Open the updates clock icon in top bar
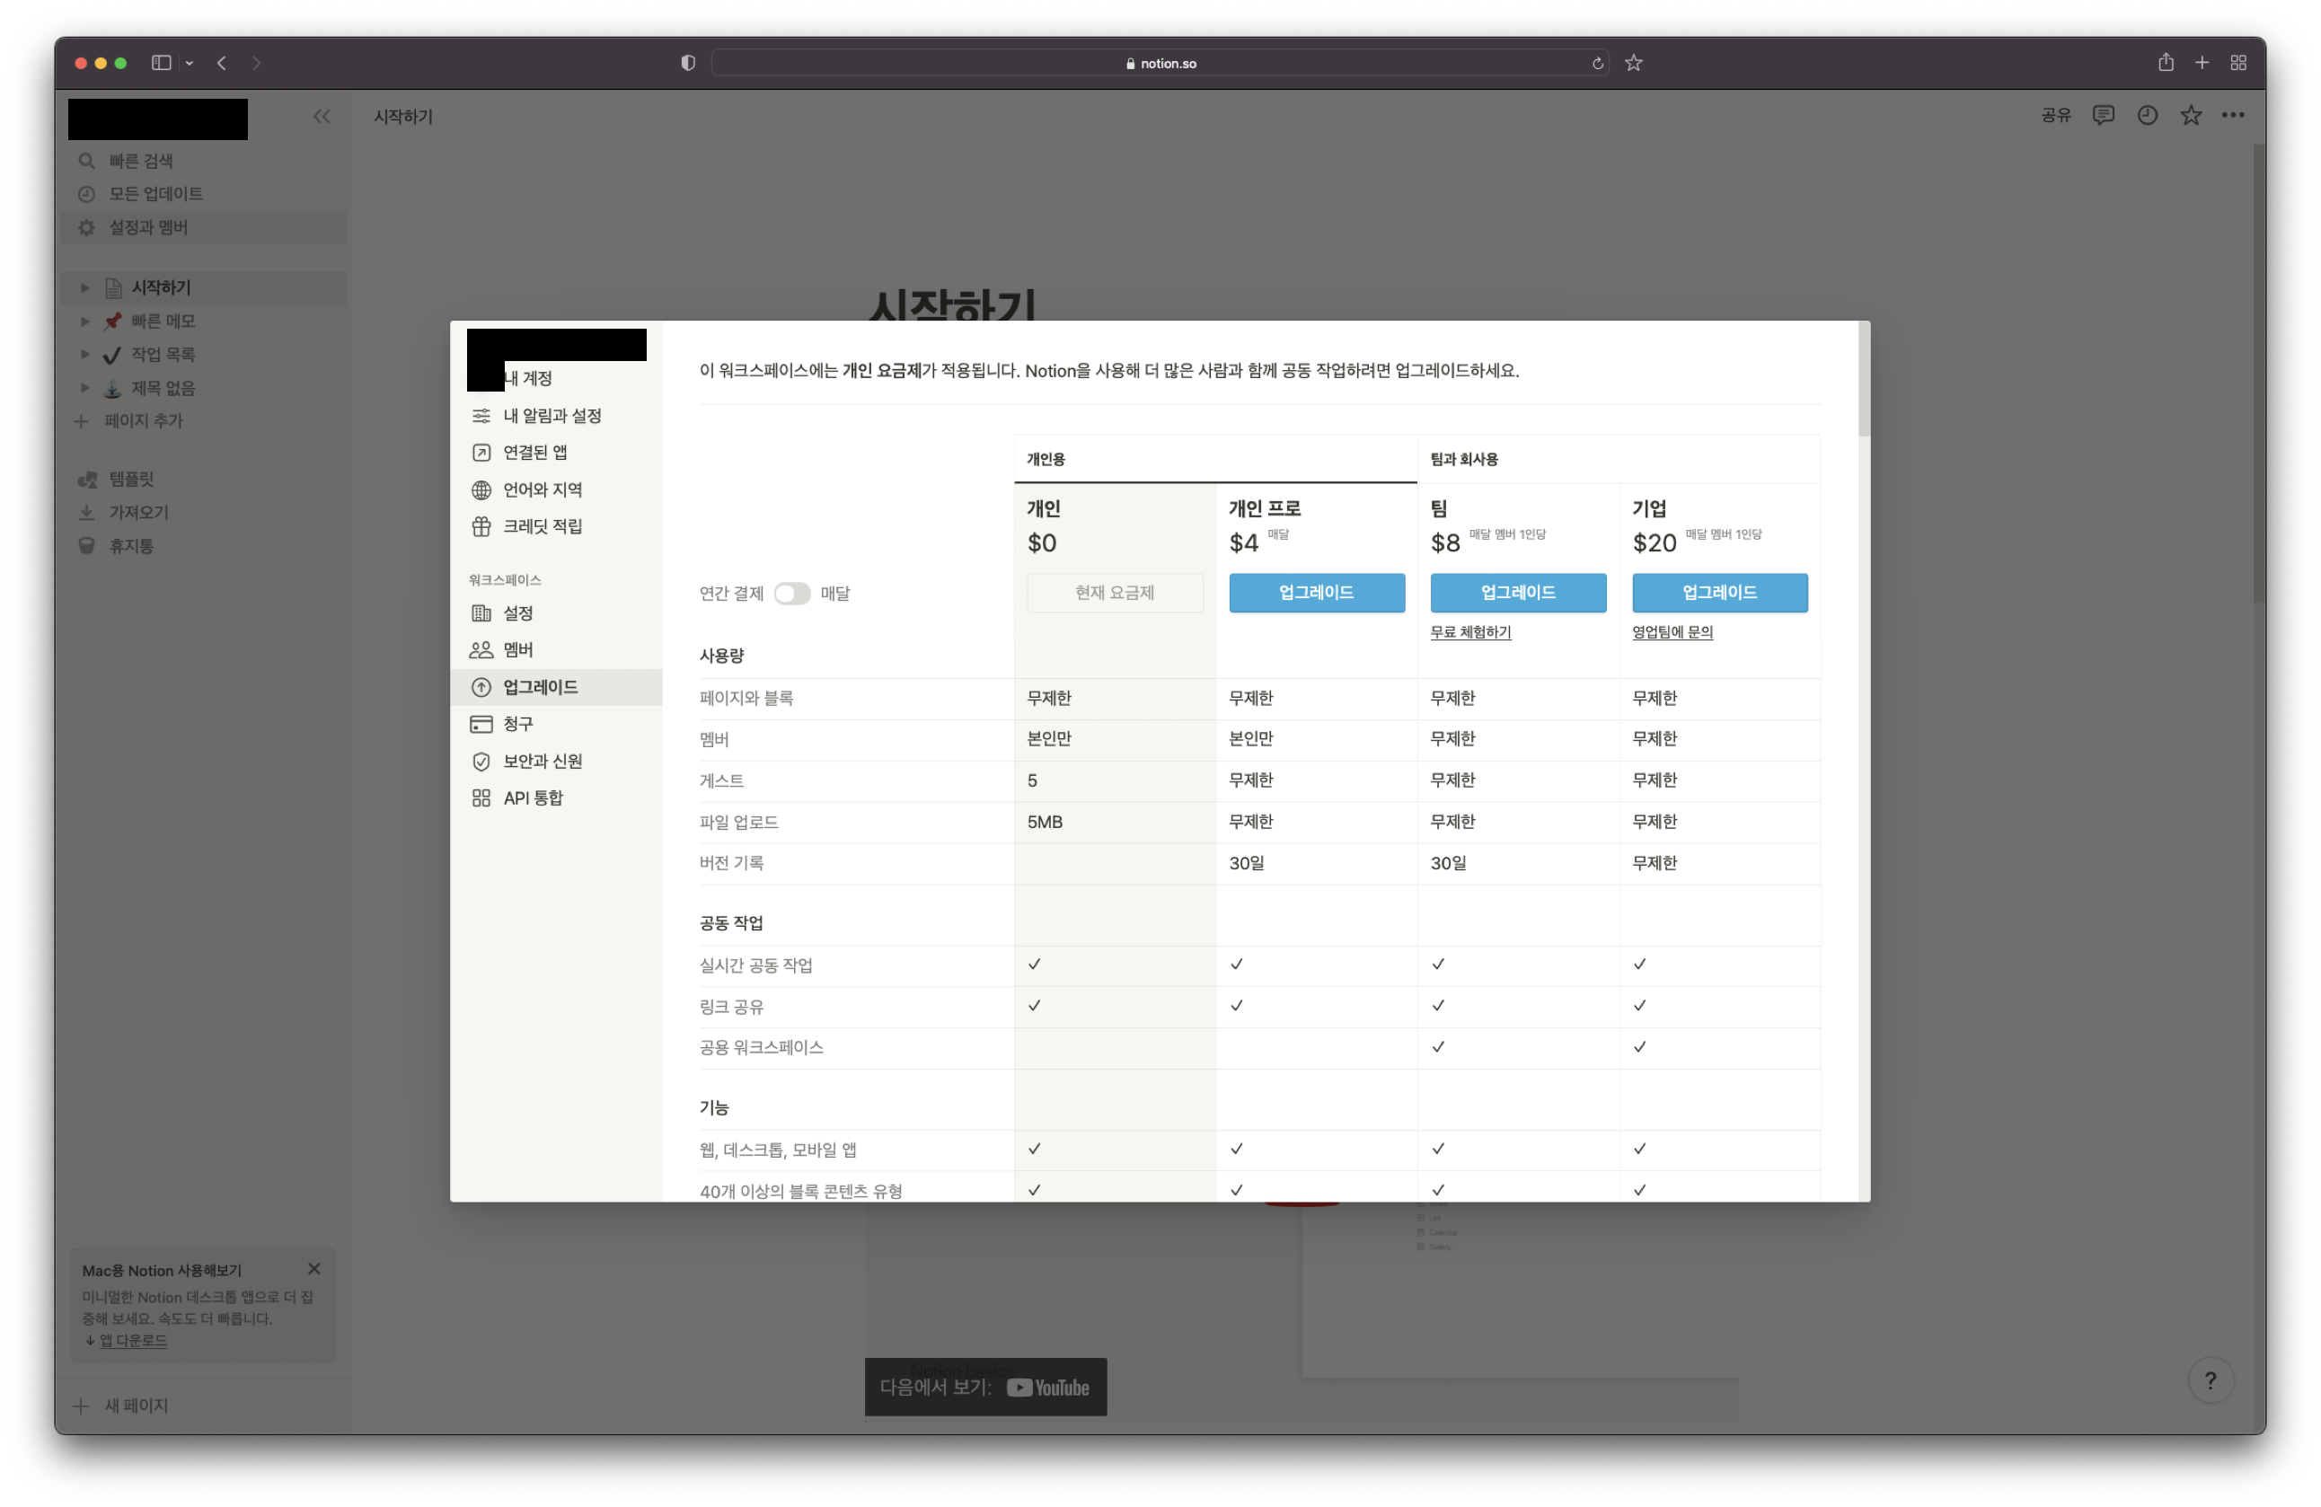This screenshot has height=1507, width=2321. pos(2148,115)
